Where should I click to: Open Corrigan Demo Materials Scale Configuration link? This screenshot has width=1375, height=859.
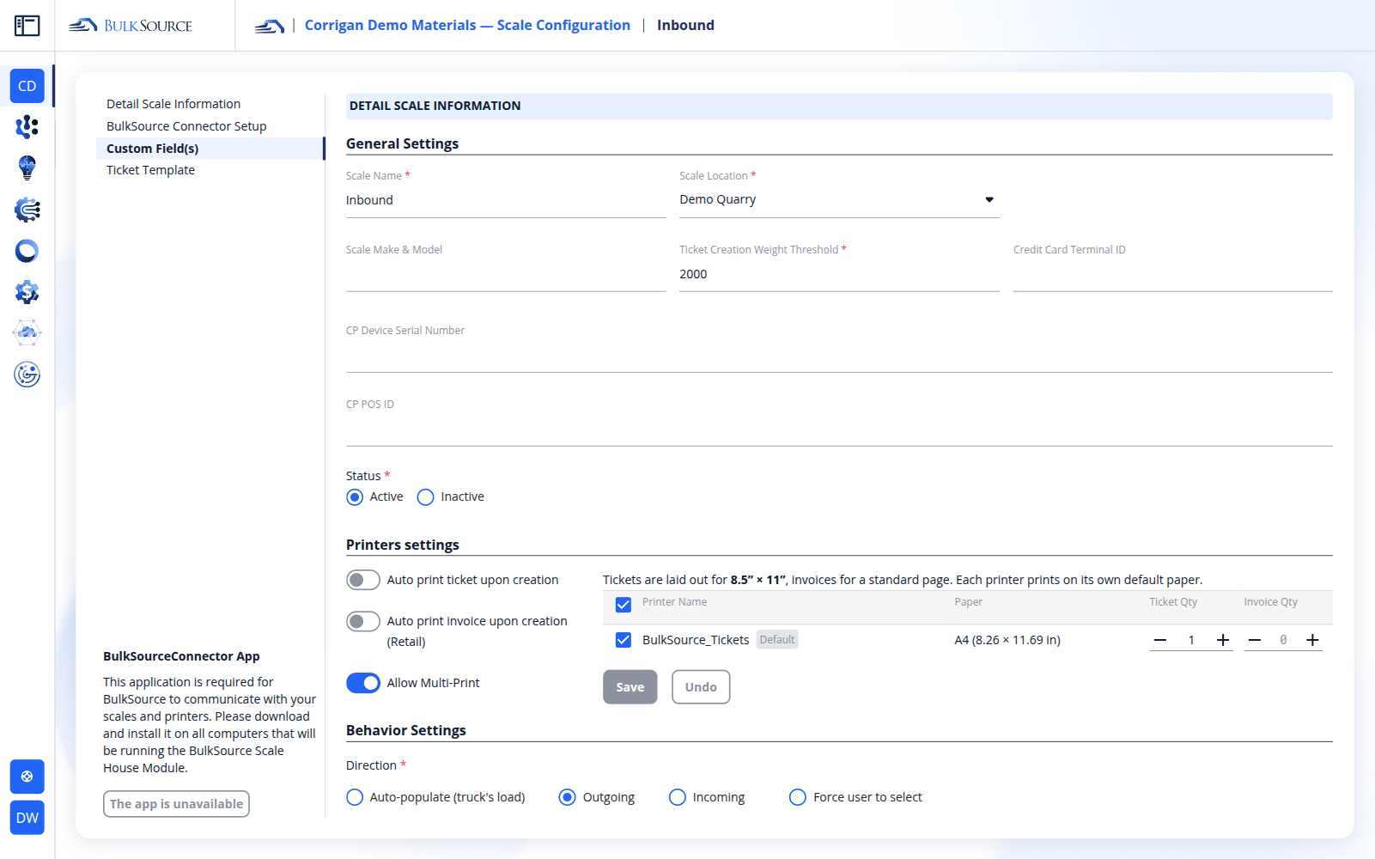(x=467, y=25)
